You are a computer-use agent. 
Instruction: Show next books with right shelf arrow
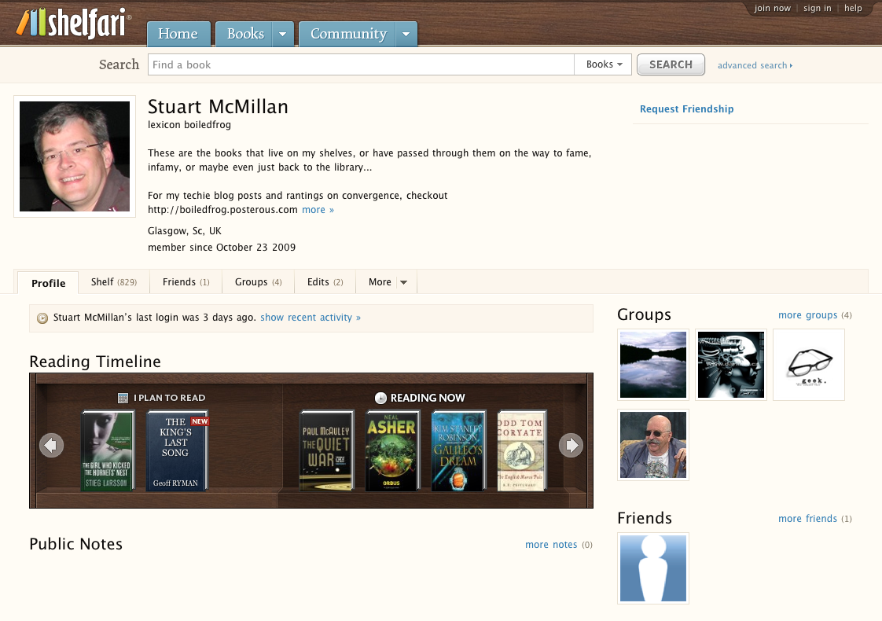571,446
